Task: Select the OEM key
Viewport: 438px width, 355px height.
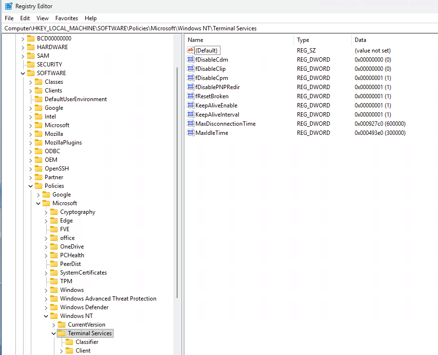Action: click(x=51, y=159)
